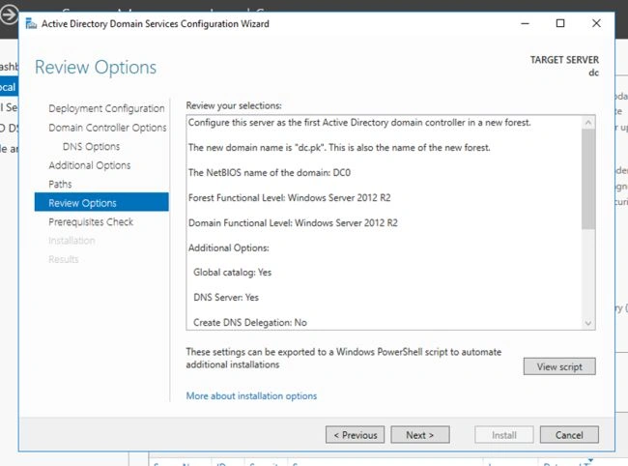Open the View script dialog
The image size is (628, 466).
point(559,366)
